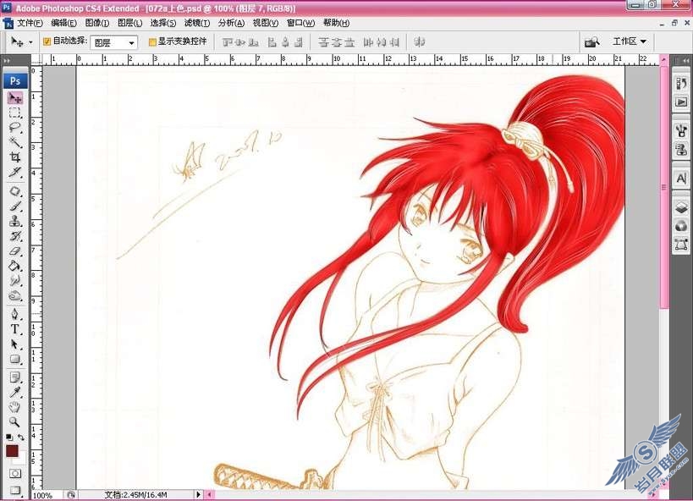The image size is (693, 501).
Task: Open the 图层 auto-select dropdown
Action: [113, 42]
